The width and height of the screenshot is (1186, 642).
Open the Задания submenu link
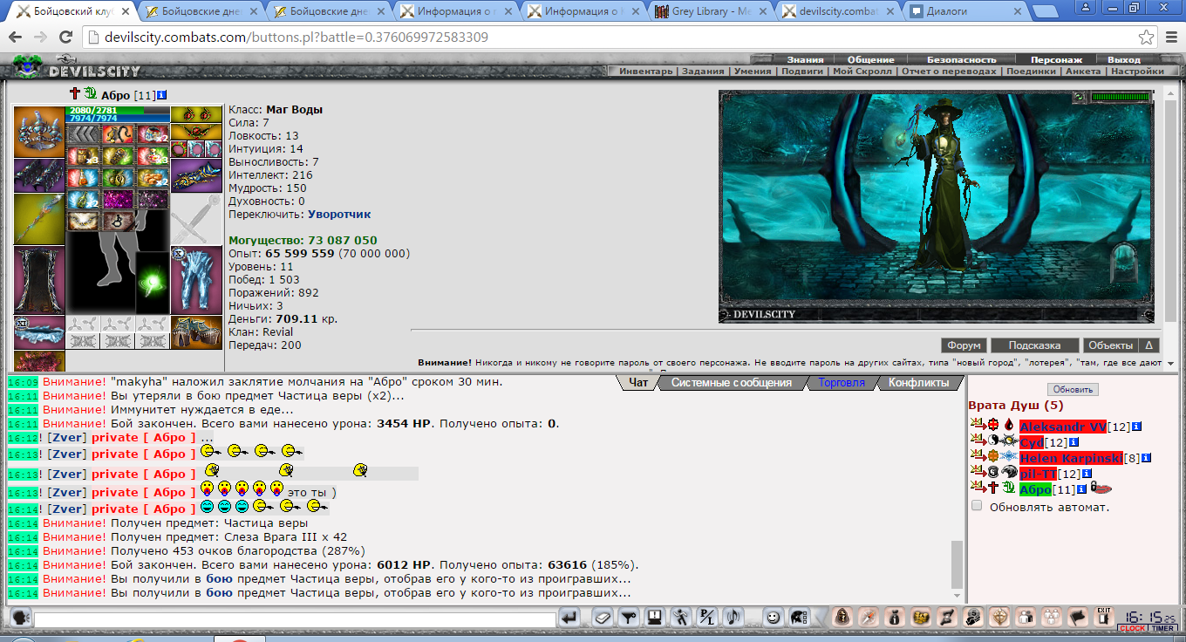(x=703, y=72)
